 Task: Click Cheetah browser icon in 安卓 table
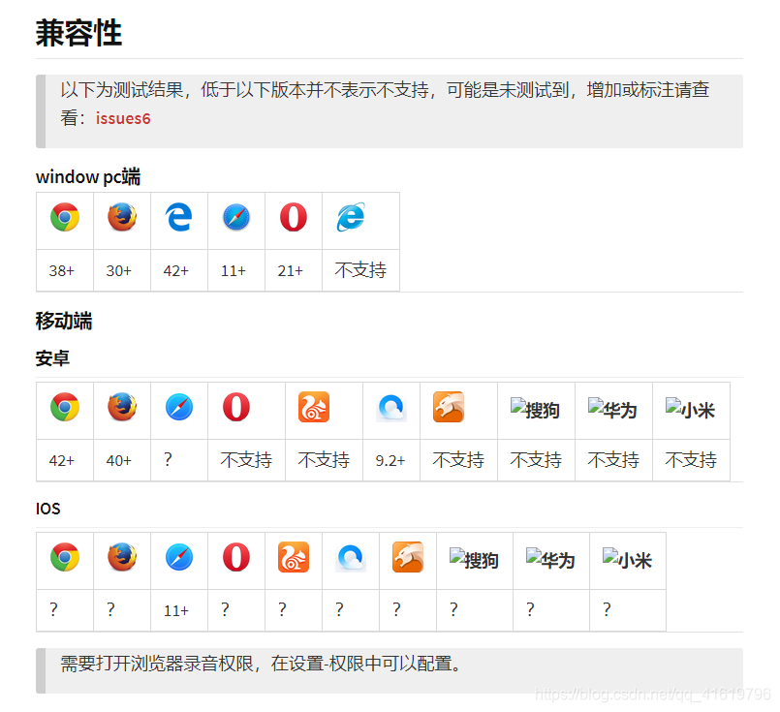click(449, 407)
